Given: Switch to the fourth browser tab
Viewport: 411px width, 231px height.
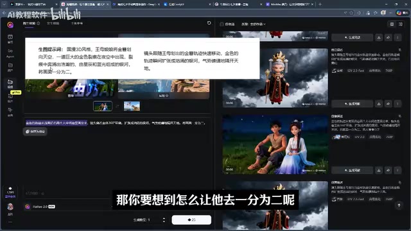Looking at the screenshot, I should point(187,4).
